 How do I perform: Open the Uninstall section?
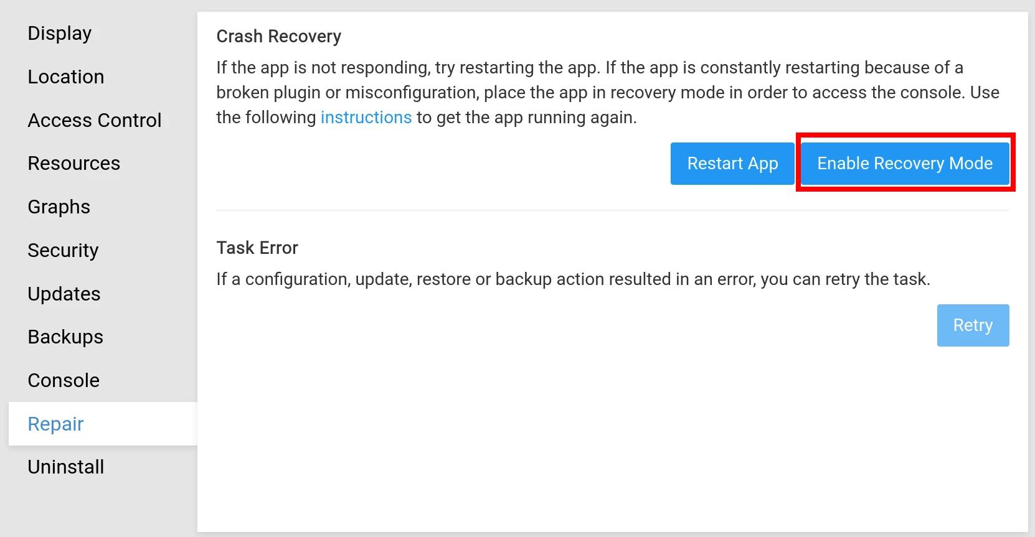[66, 466]
